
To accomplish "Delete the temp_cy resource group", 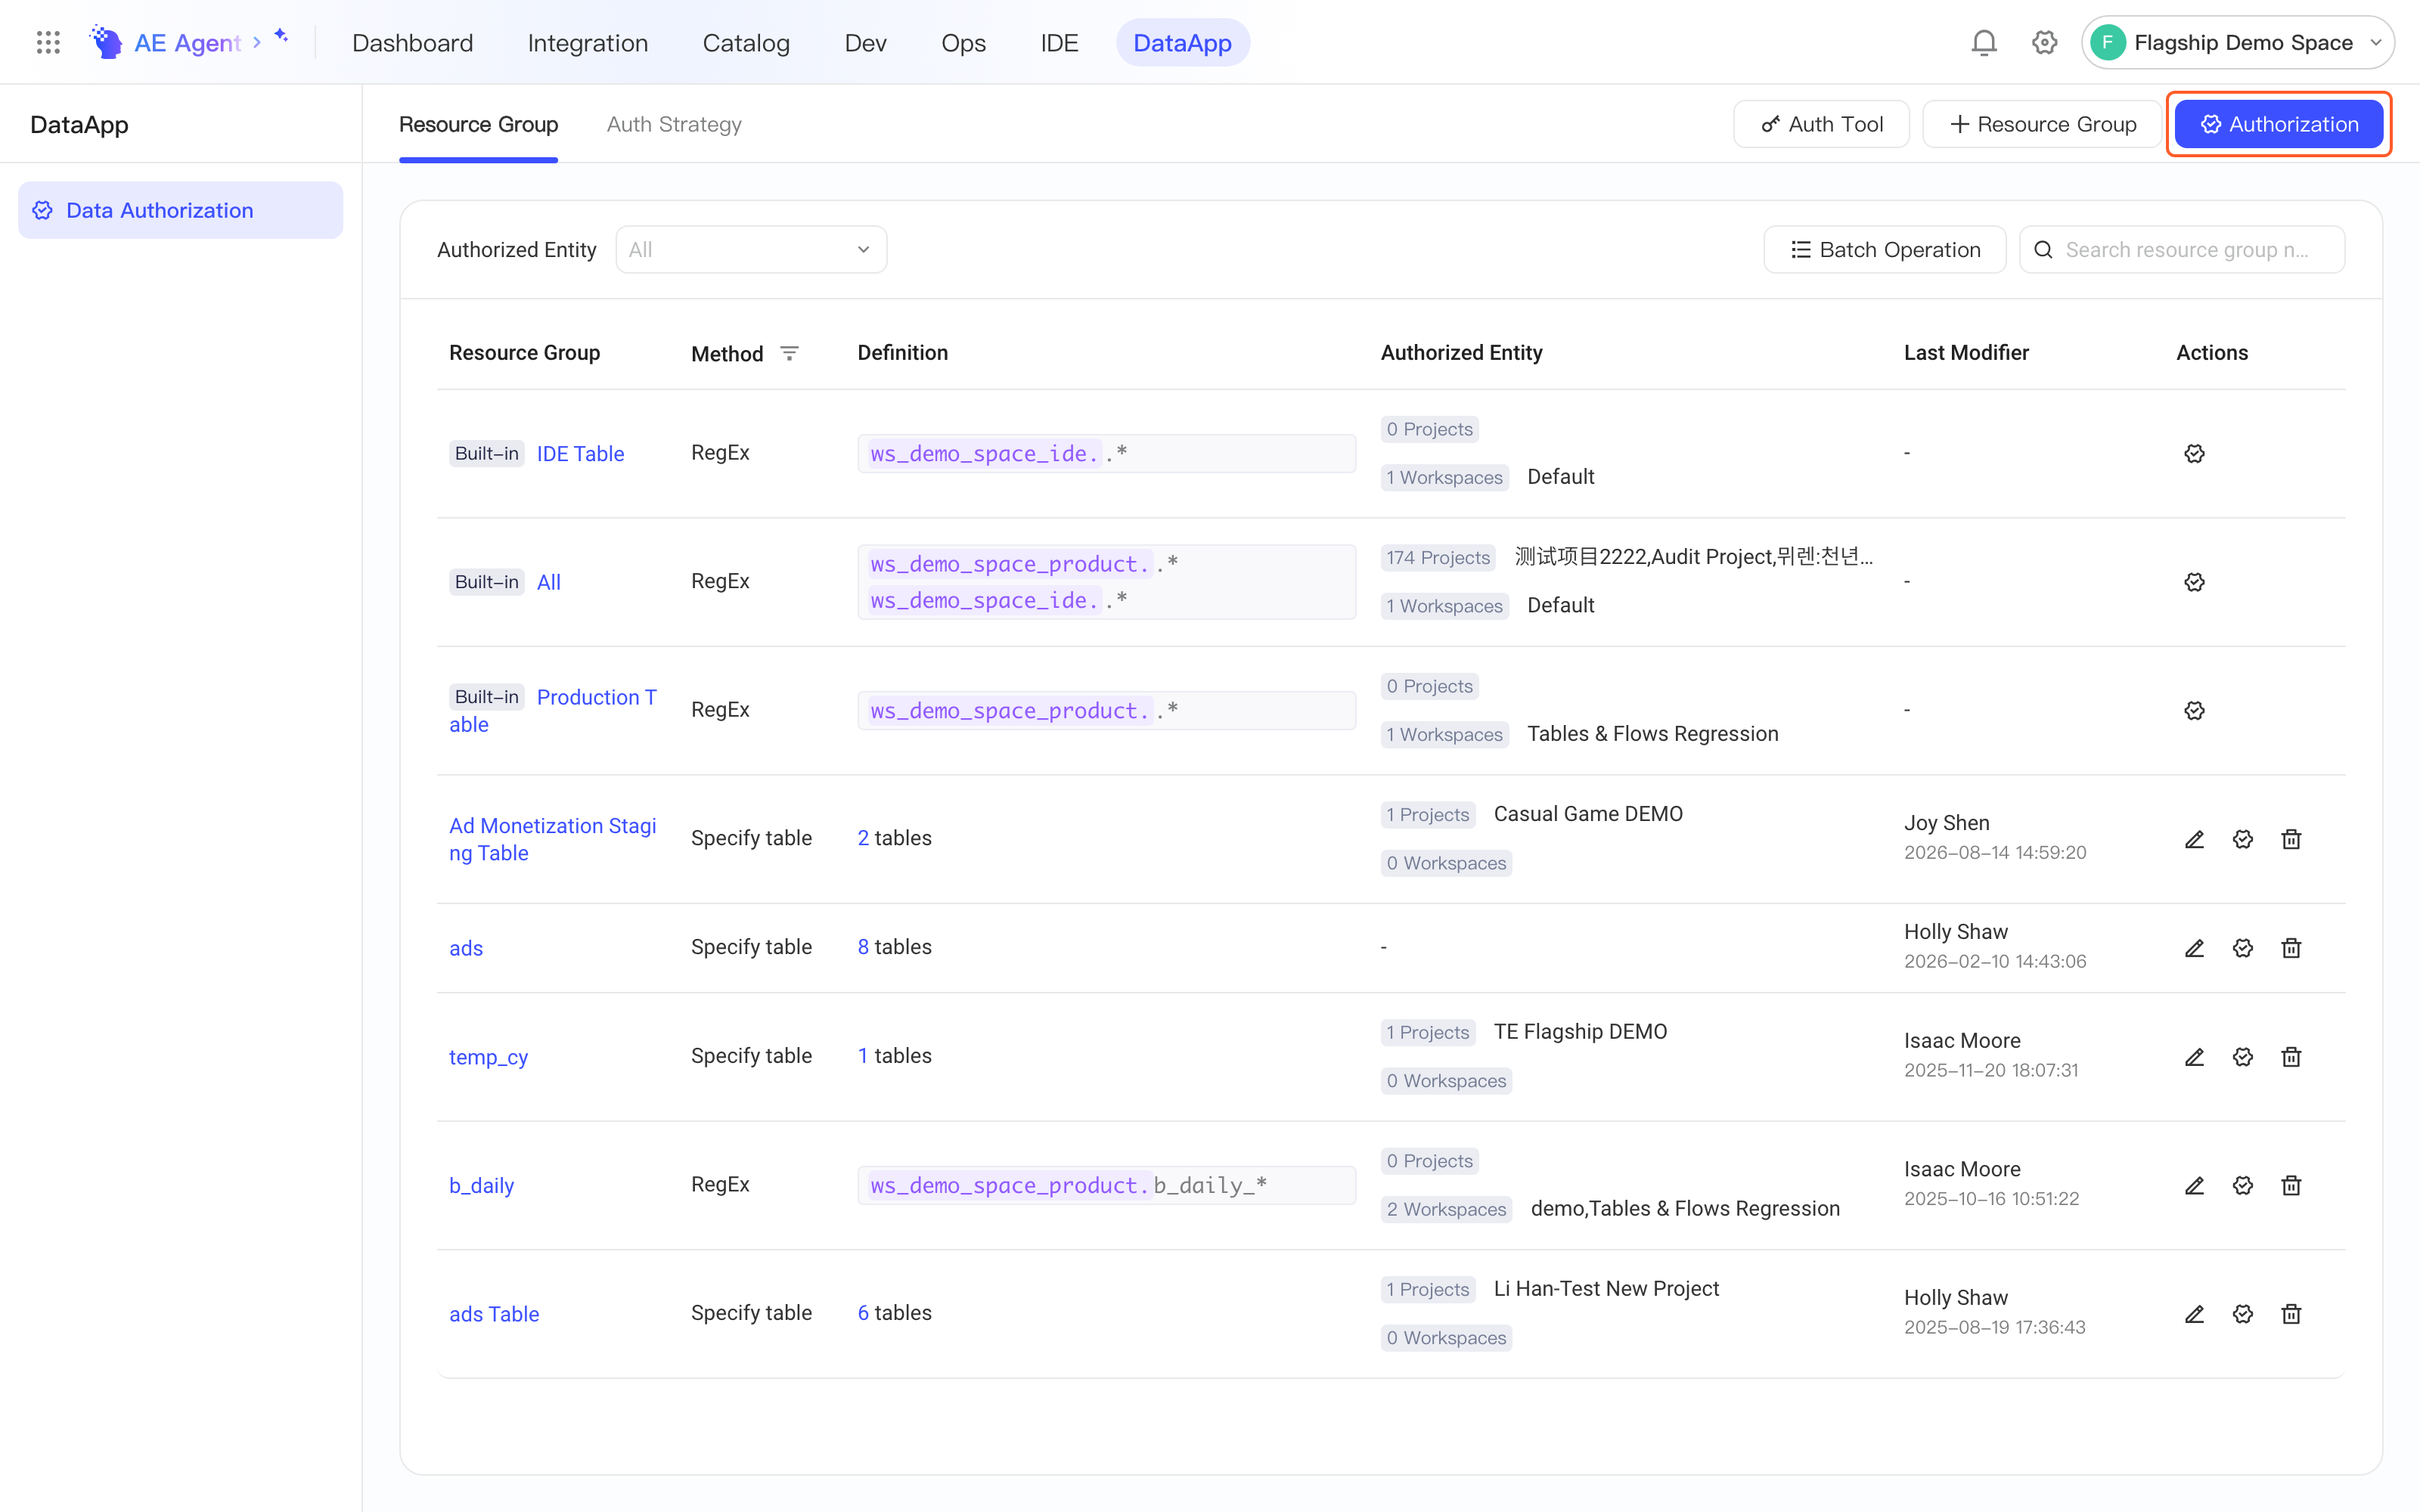I will tap(2291, 1057).
